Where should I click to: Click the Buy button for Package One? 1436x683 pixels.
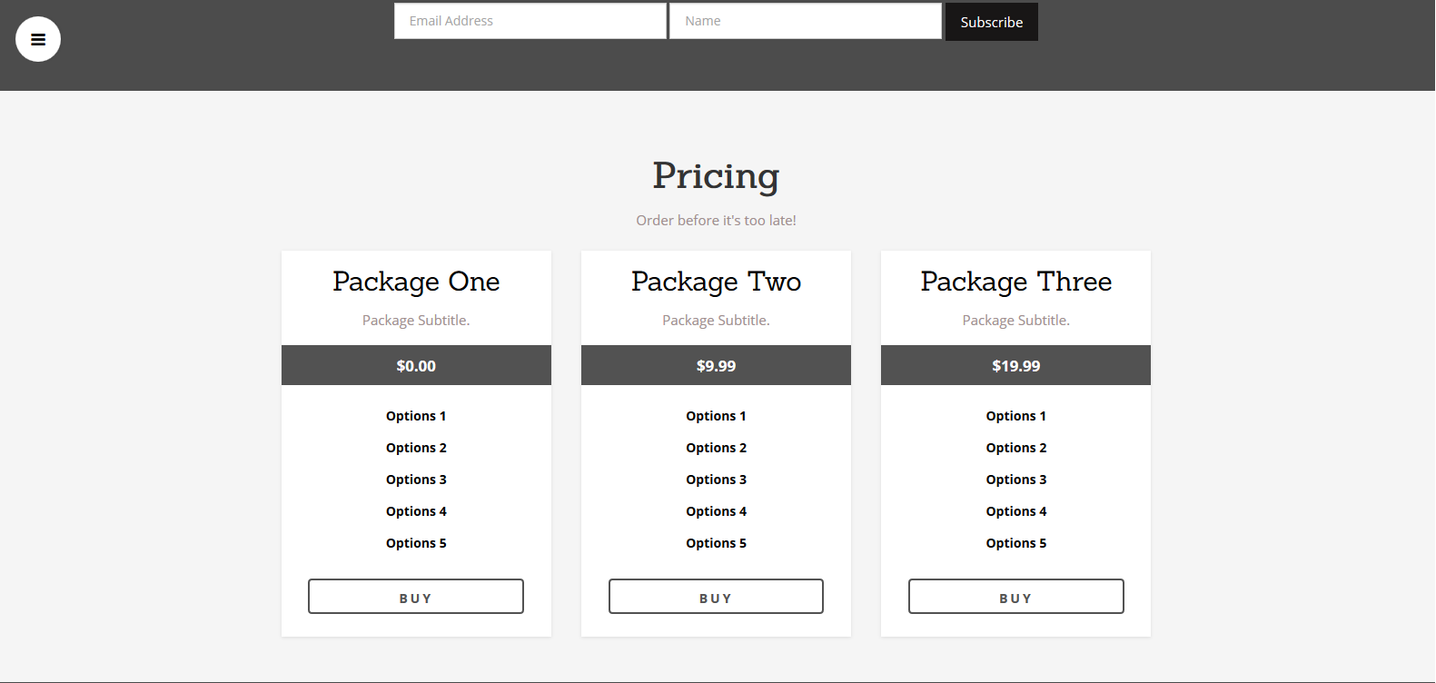tap(416, 597)
